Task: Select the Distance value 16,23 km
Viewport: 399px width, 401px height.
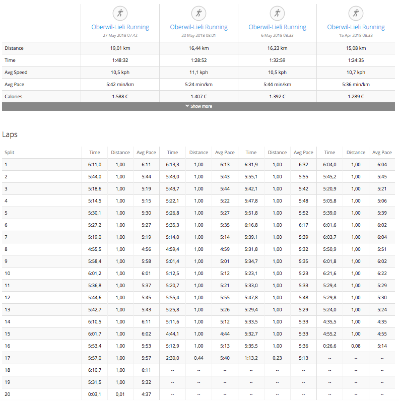Action: [277, 48]
